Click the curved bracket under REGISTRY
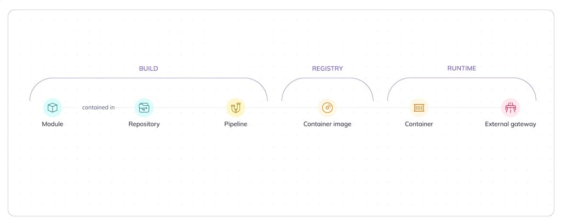The width and height of the screenshot is (561, 223). tap(328, 78)
